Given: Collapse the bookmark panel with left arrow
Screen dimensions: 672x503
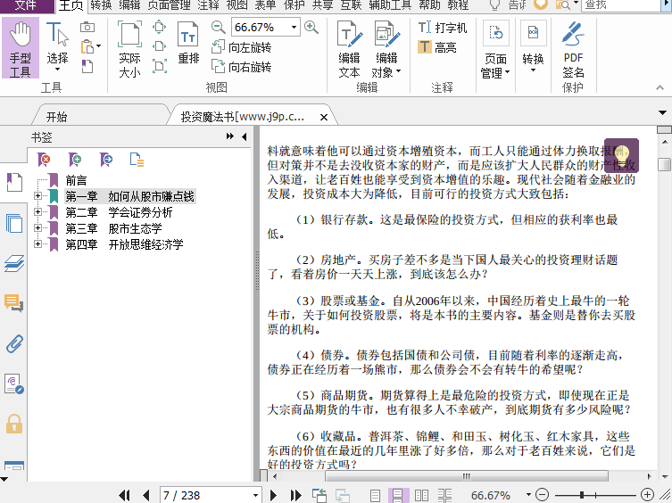Looking at the screenshot, I should tap(245, 136).
